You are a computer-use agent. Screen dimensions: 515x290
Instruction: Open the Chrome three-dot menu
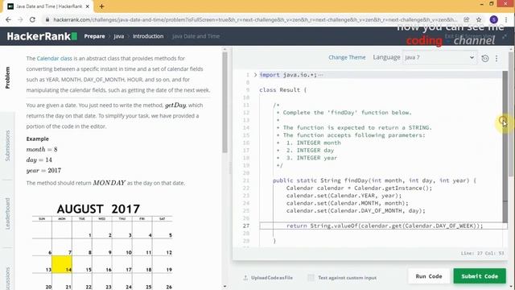click(x=506, y=19)
